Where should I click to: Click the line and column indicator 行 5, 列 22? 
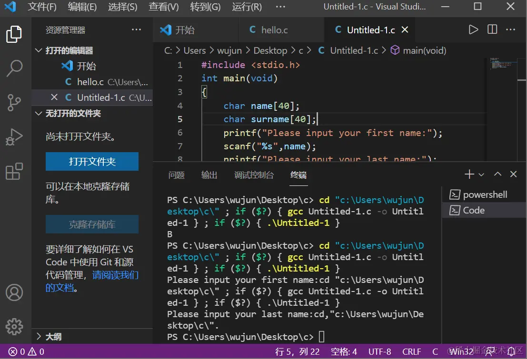point(297,351)
